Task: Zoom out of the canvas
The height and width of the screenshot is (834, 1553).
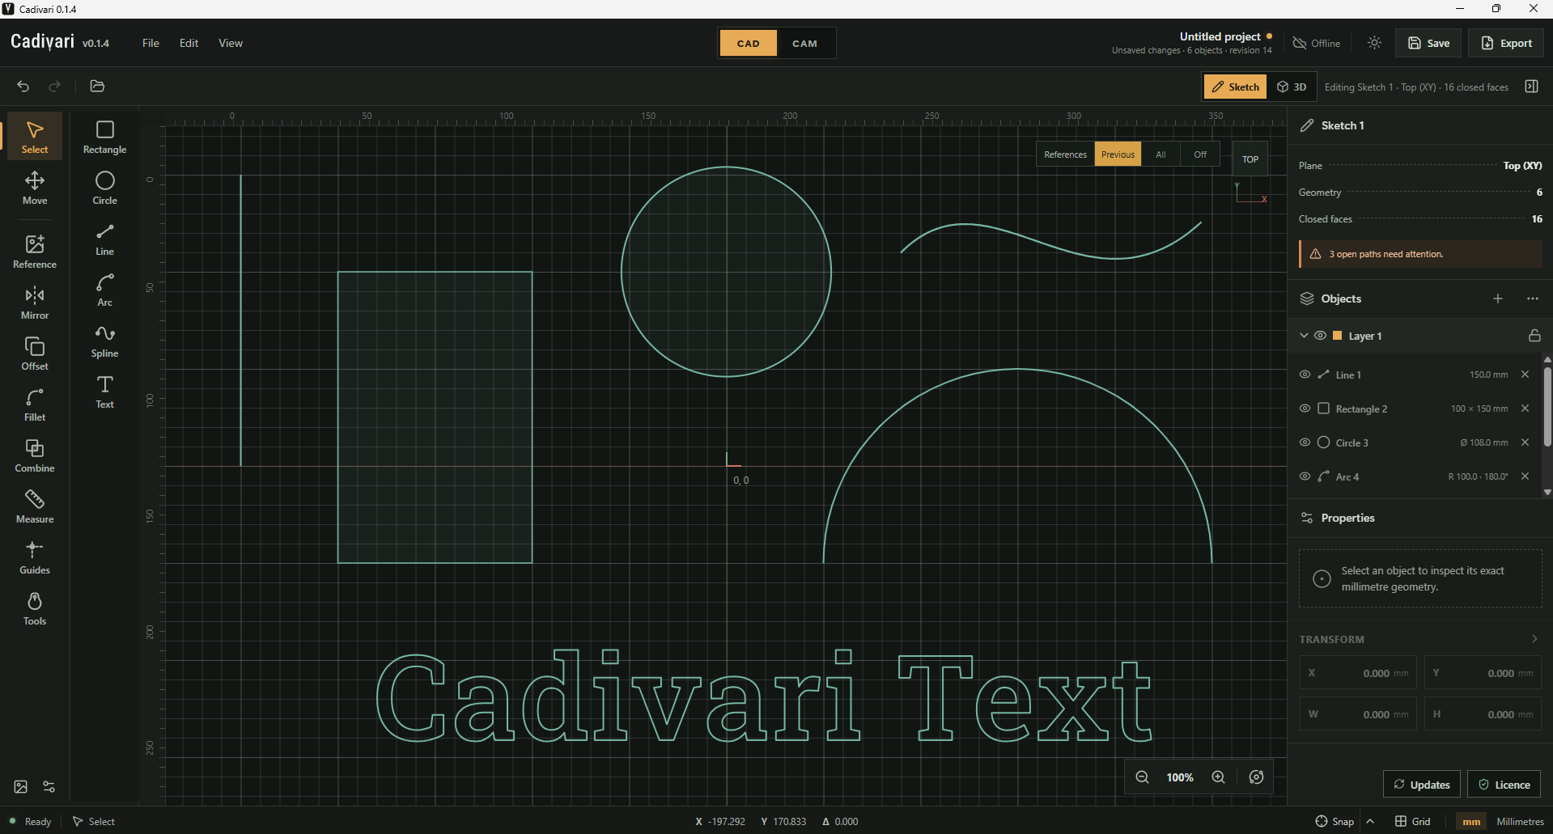Action: click(1142, 777)
